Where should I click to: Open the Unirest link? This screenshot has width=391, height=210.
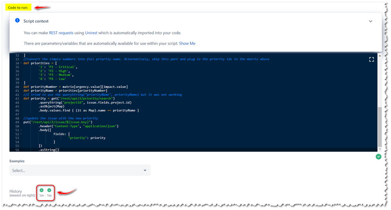tap(91, 33)
